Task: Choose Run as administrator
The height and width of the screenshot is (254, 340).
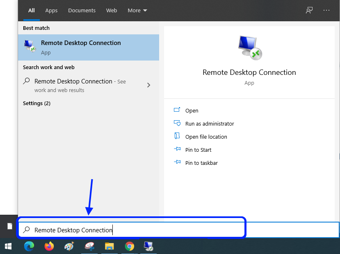Action: point(210,124)
